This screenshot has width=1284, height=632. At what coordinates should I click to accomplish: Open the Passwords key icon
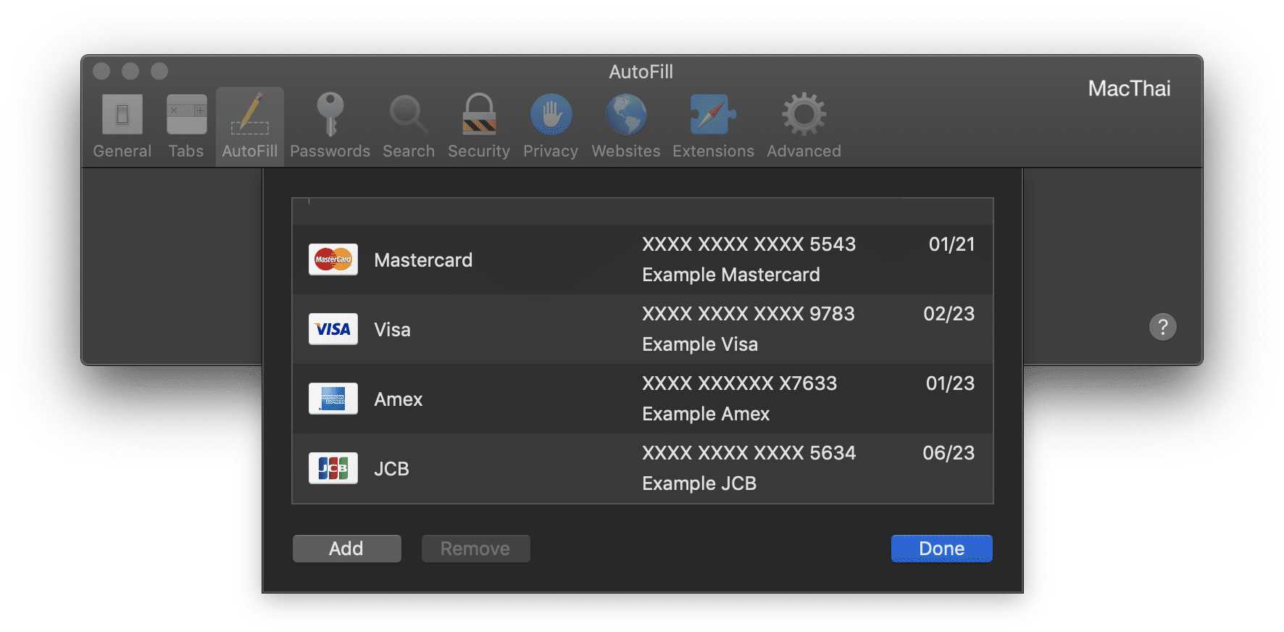pos(330,115)
